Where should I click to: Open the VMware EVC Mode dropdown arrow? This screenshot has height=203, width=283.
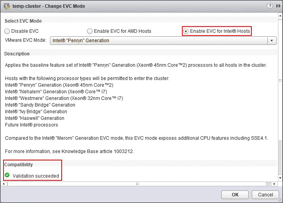pyautogui.click(x=271, y=41)
